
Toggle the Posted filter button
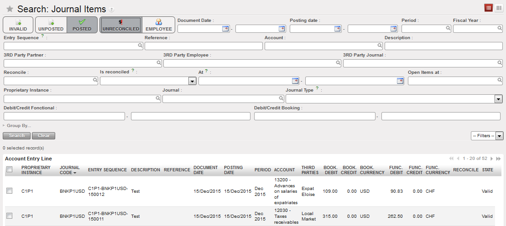coord(82,25)
